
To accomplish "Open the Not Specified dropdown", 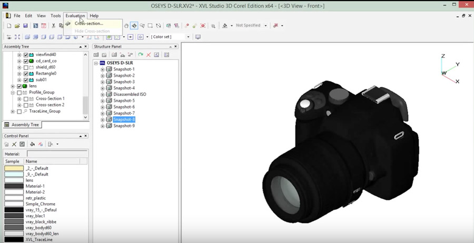I will (x=266, y=26).
